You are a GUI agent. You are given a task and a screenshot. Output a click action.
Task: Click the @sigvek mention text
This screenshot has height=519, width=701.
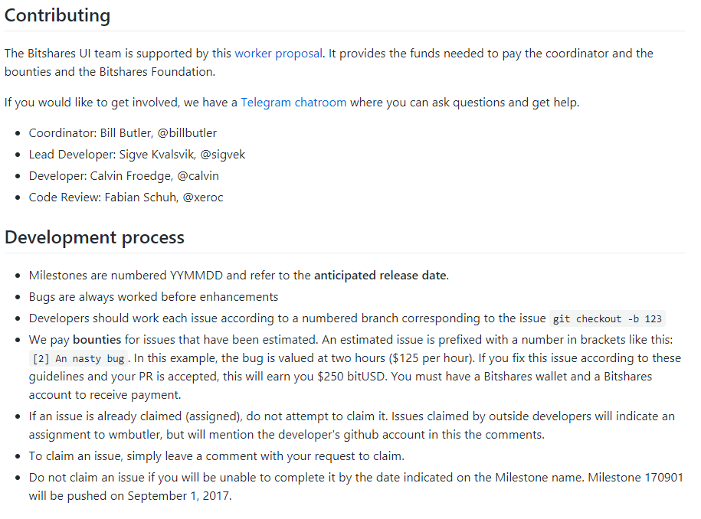pos(223,155)
